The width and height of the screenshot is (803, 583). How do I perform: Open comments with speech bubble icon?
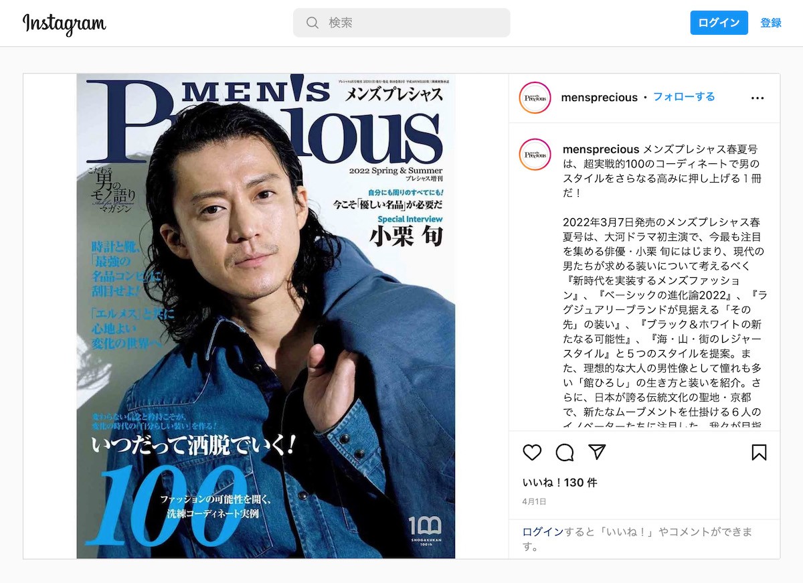pyautogui.click(x=565, y=452)
